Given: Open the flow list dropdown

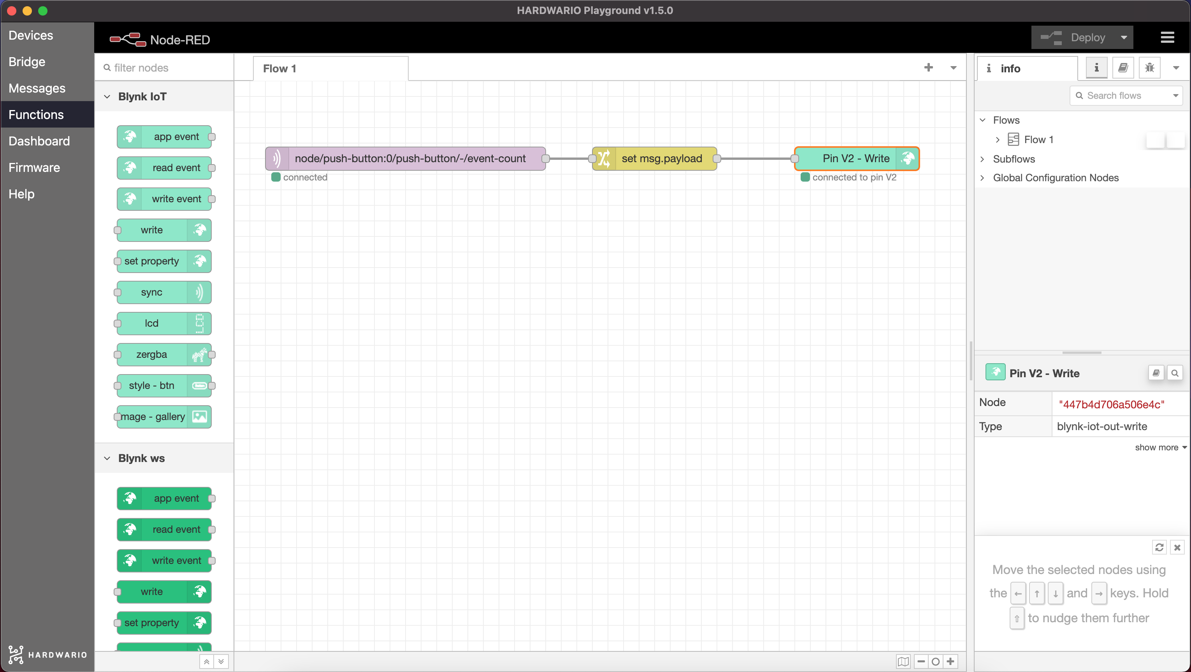Looking at the screenshot, I should point(953,67).
